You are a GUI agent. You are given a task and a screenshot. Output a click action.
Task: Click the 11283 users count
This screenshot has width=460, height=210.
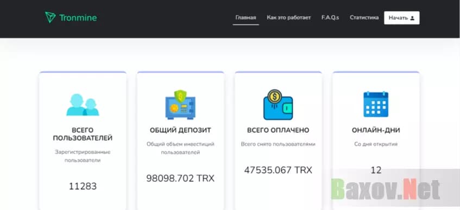coord(83,186)
